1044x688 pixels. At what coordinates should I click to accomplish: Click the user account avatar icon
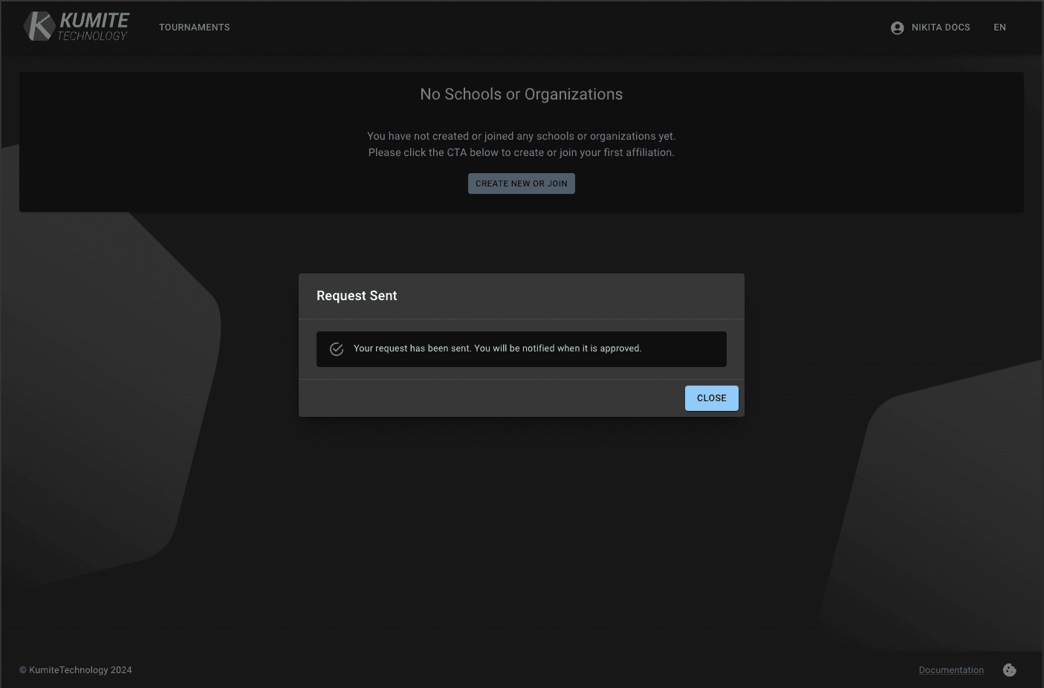coord(897,27)
